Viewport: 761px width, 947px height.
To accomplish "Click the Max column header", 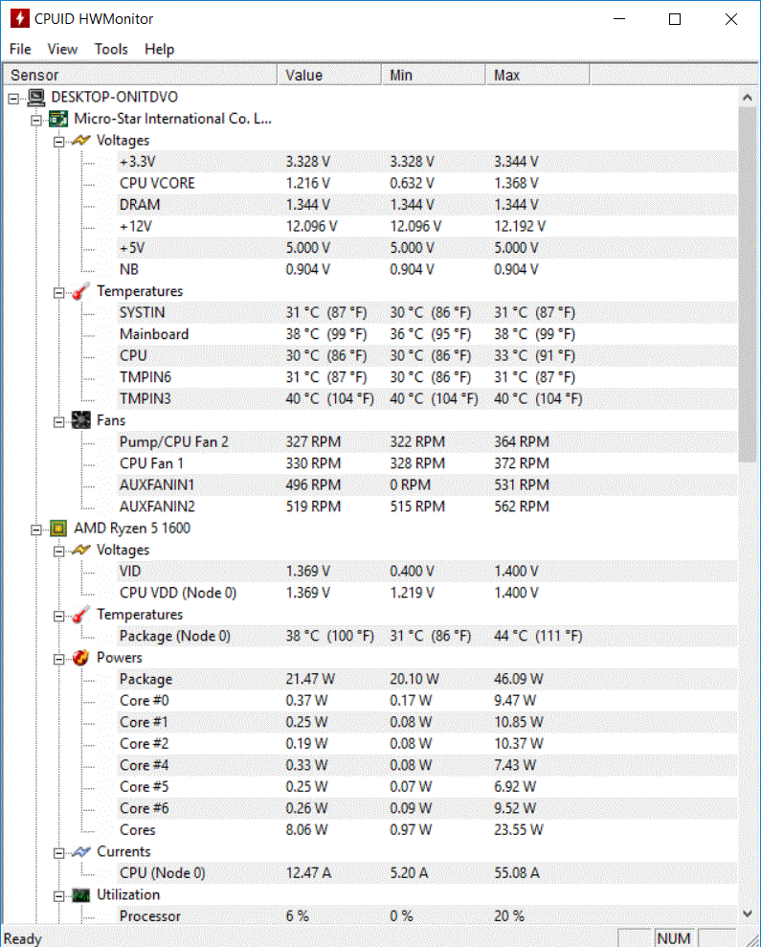I will point(538,75).
